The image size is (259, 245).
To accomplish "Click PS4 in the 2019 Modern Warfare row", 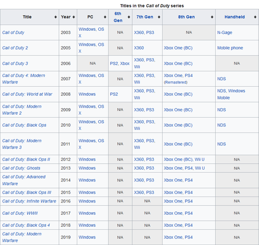I will 189,237.
